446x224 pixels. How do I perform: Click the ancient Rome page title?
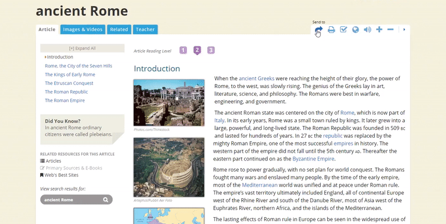[82, 11]
